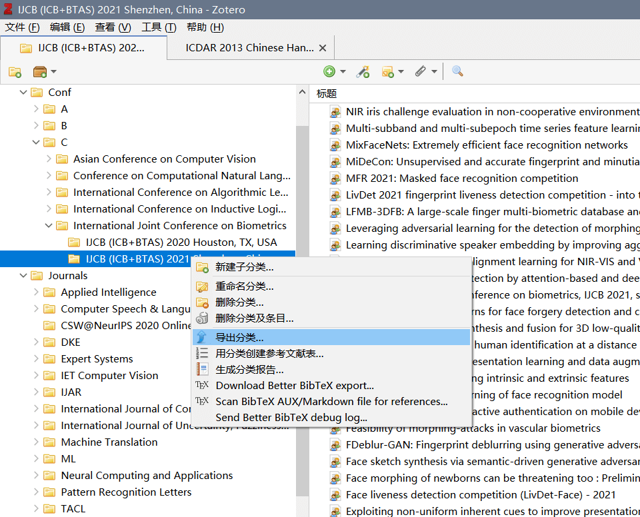Expand the A collection
Image resolution: width=640 pixels, height=517 pixels.
tap(36, 109)
